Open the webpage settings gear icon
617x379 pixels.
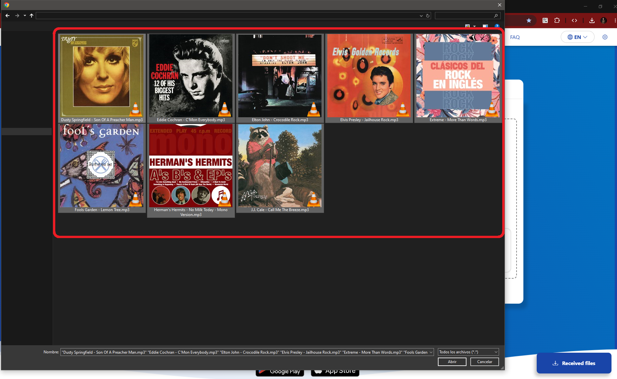(605, 37)
